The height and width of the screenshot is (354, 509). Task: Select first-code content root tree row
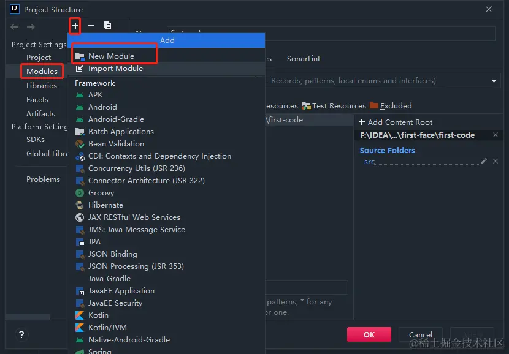point(309,120)
